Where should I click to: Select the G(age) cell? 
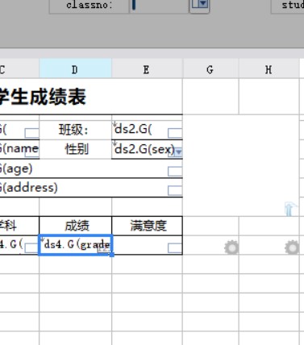(91, 168)
